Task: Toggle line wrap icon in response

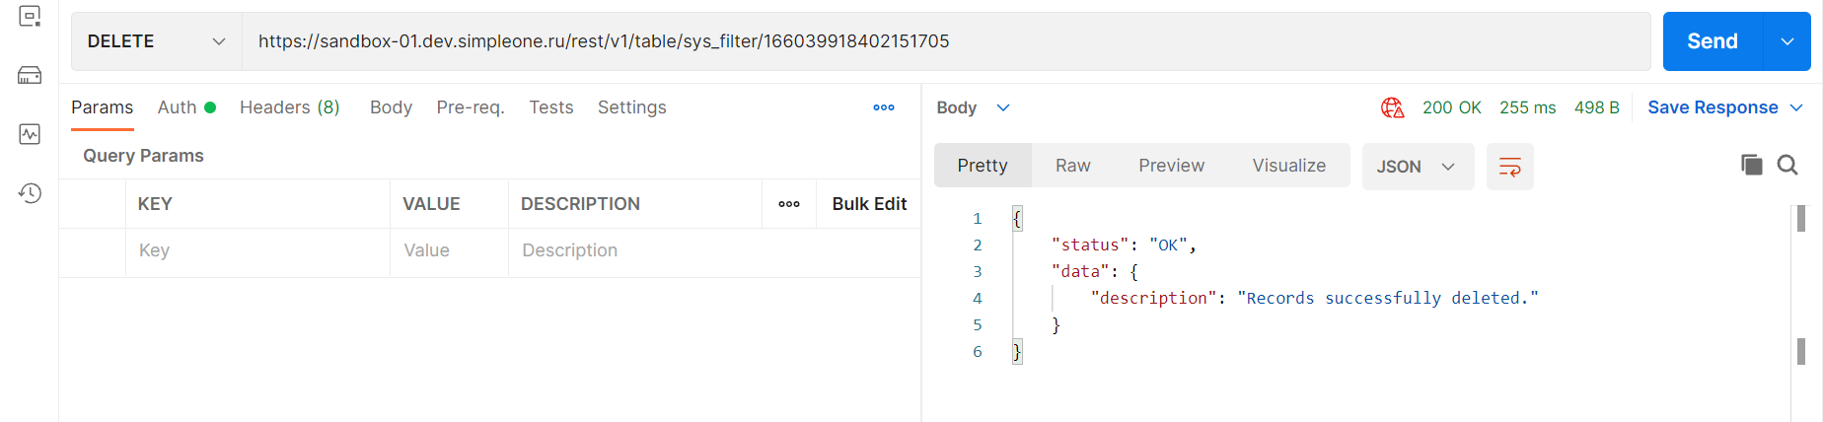Action: 1509,167
